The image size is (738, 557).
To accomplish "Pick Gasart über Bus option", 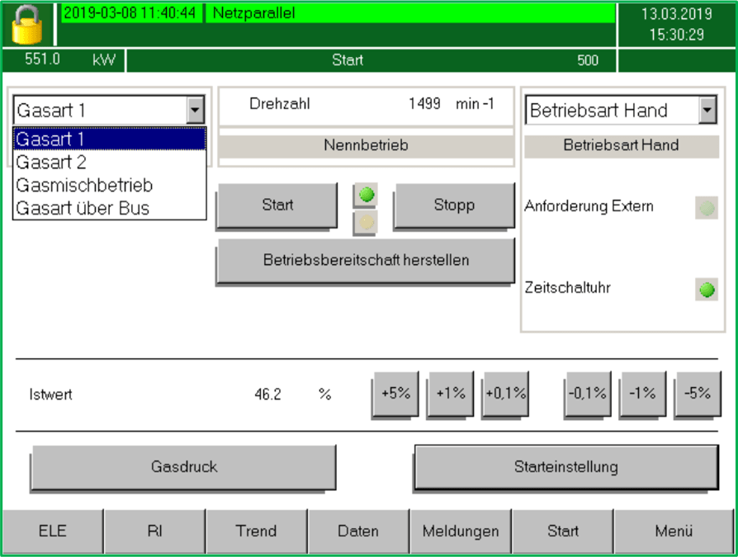I will click(x=83, y=209).
